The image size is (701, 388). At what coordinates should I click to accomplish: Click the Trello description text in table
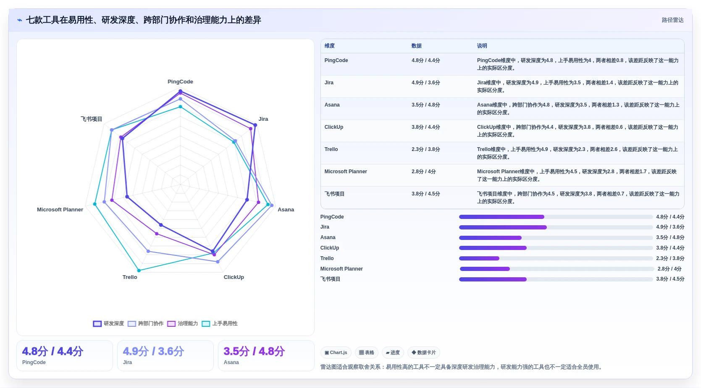[578, 153]
